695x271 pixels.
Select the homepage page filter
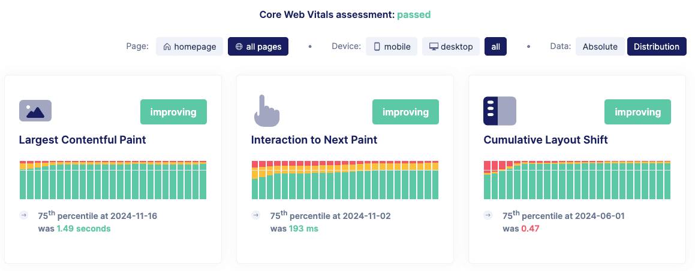(x=189, y=47)
